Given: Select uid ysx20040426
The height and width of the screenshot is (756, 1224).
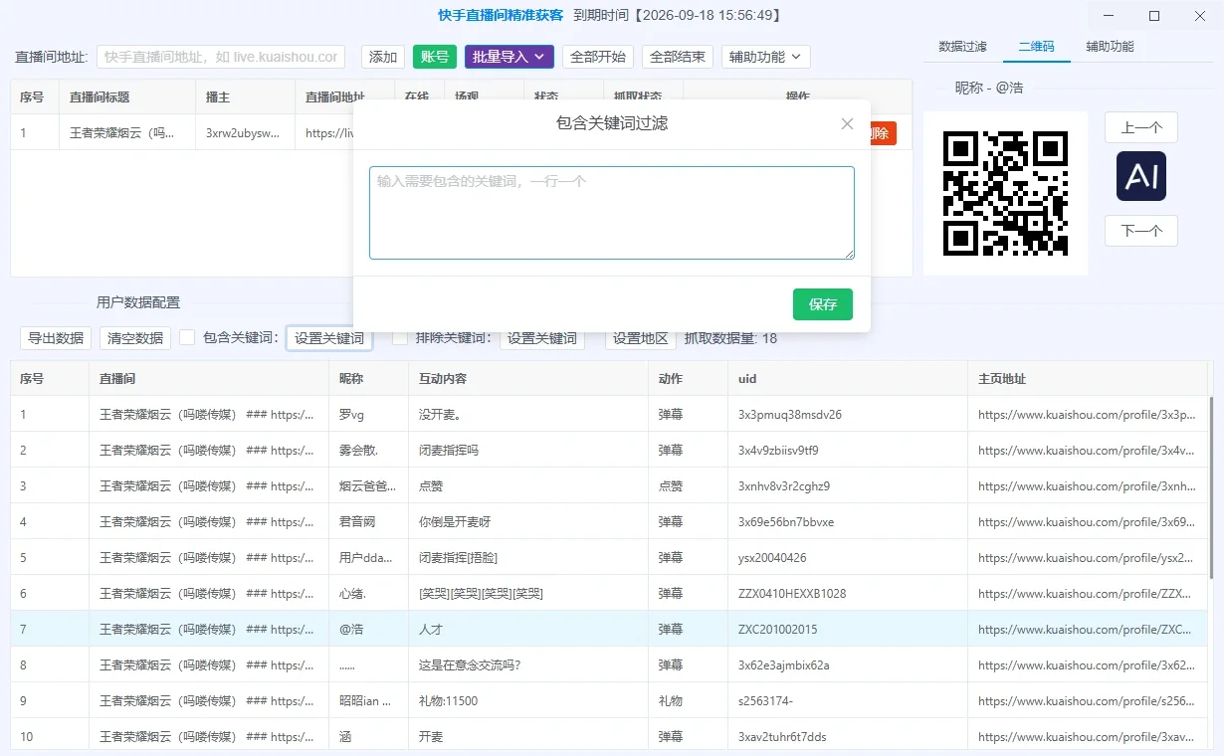Looking at the screenshot, I should [x=847, y=558].
